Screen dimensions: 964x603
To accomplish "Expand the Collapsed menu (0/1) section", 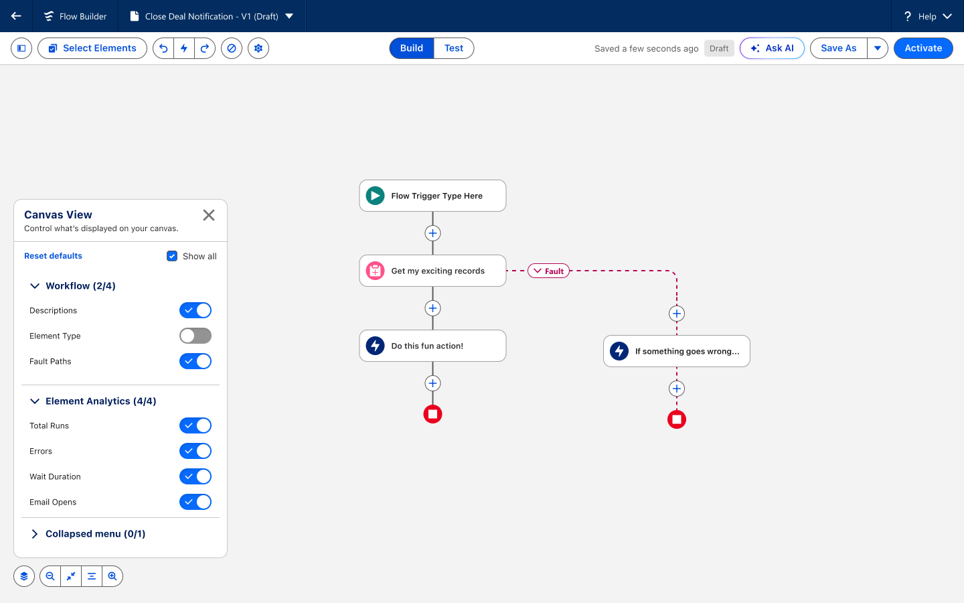I will tap(35, 534).
